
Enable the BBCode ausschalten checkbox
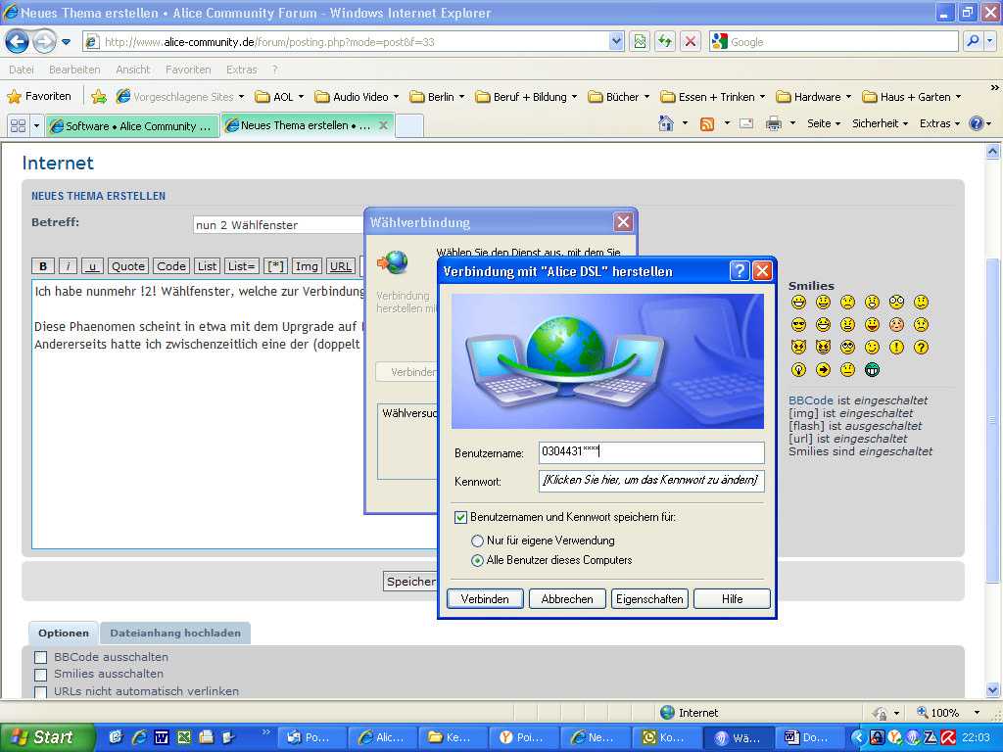41,657
